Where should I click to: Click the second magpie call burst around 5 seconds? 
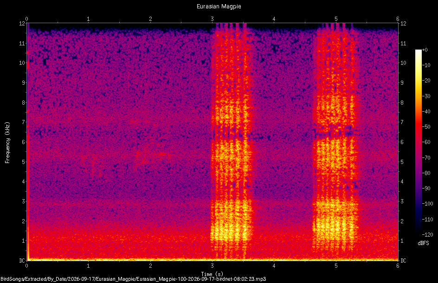(x=335, y=142)
